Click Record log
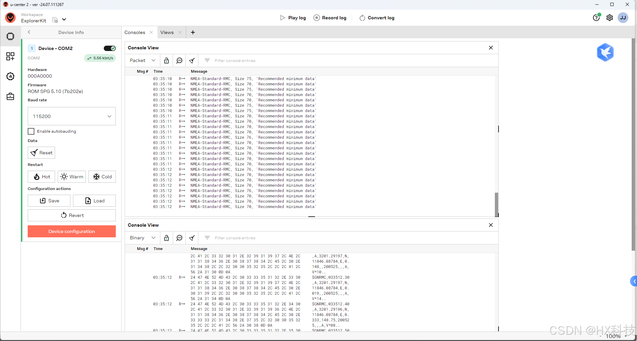Screen dimensions: 637x341 (x=330, y=18)
